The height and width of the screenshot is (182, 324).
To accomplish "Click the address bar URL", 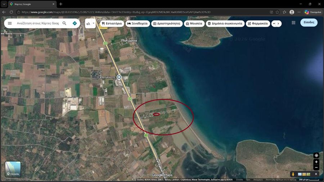I will pos(116,12).
